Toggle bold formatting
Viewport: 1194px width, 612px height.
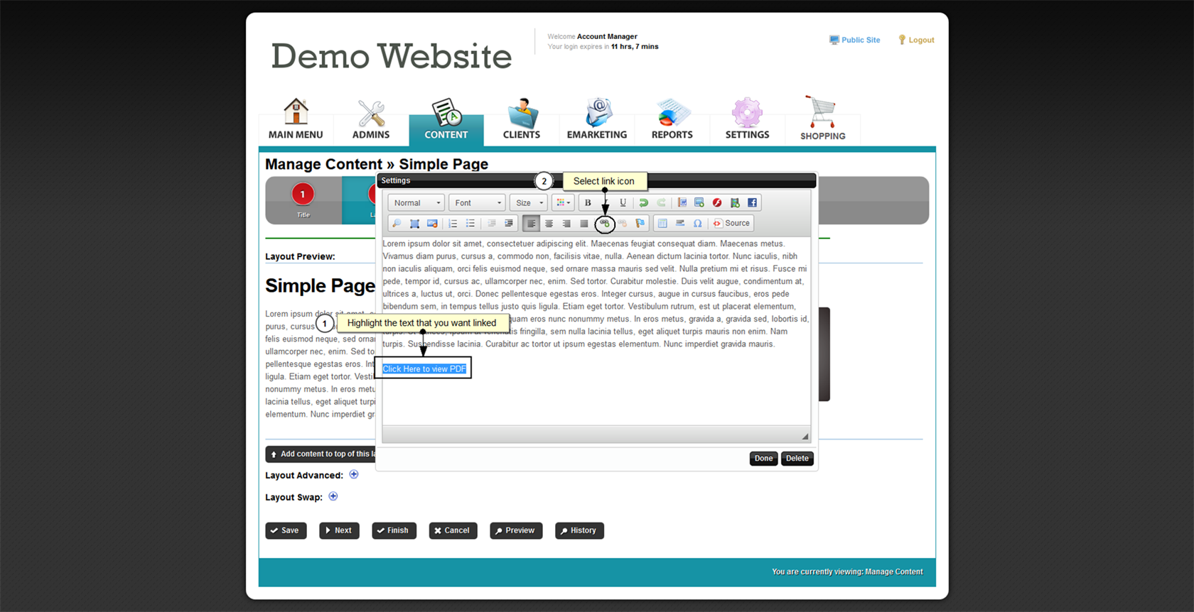[x=588, y=203]
